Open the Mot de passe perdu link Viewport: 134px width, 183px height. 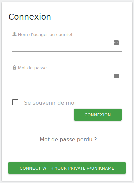click(68, 139)
